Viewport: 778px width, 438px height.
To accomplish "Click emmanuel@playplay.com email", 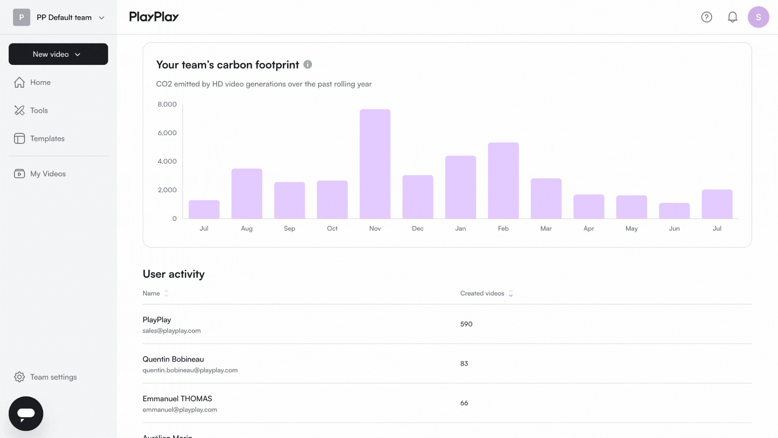I will tap(180, 410).
